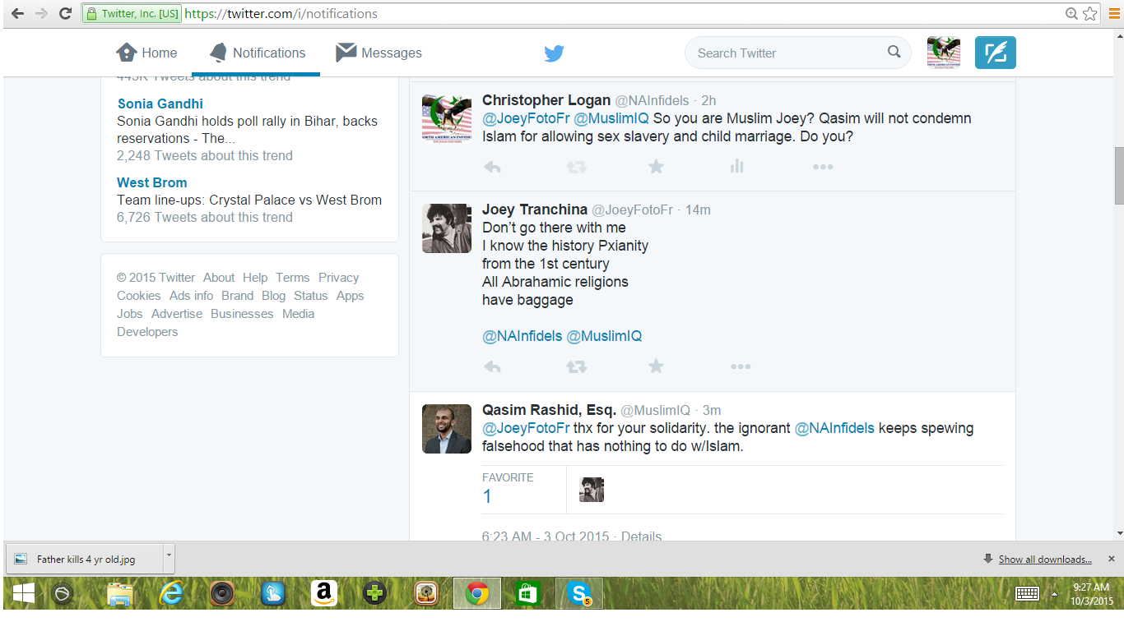Open profile avatar menu in top bar
1124x631 pixels.
click(x=944, y=53)
